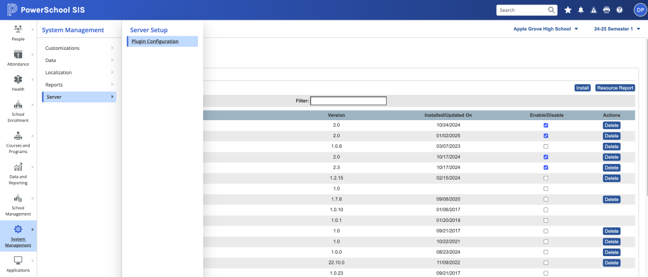Enable the version 1.7.6 plugin checkbox
The height and width of the screenshot is (277, 648).
pyautogui.click(x=545, y=199)
